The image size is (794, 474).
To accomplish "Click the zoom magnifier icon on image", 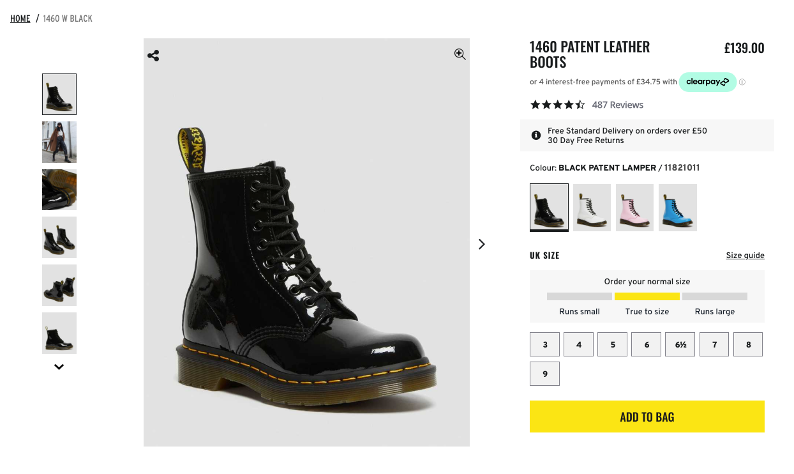I will [x=460, y=54].
